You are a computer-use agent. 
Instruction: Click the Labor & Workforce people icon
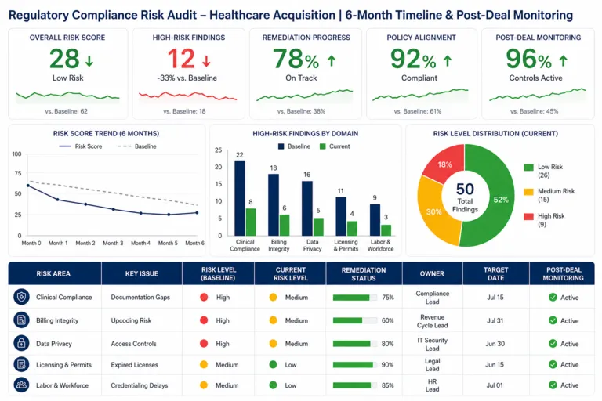(21, 385)
